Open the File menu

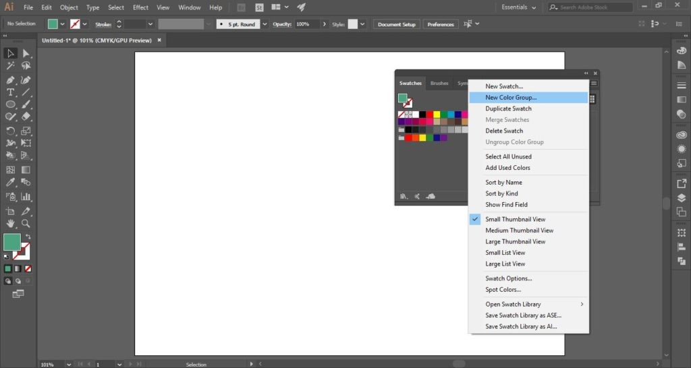(28, 7)
